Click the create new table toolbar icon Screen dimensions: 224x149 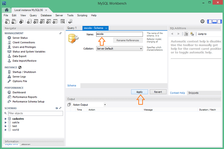tap(36, 21)
